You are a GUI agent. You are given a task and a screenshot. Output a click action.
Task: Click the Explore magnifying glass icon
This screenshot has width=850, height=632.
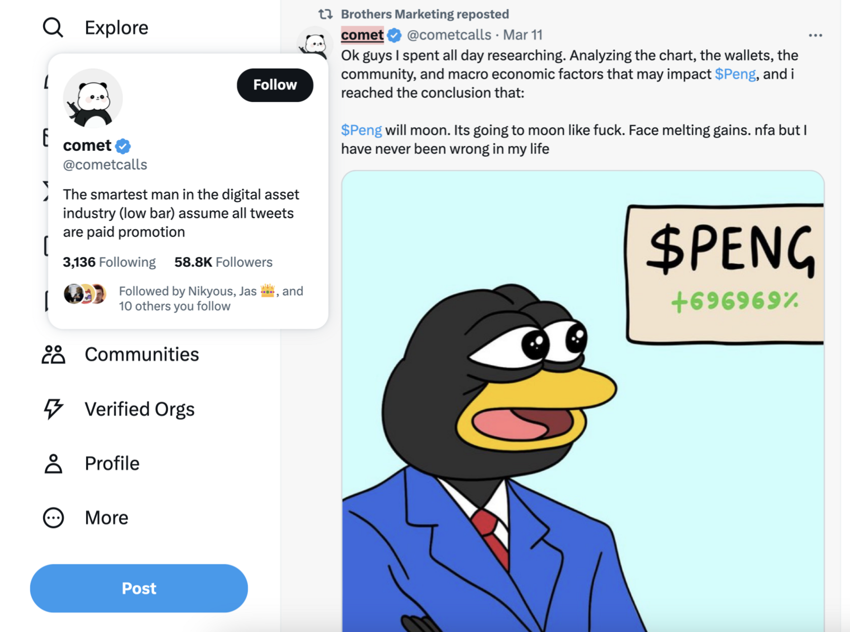point(53,27)
